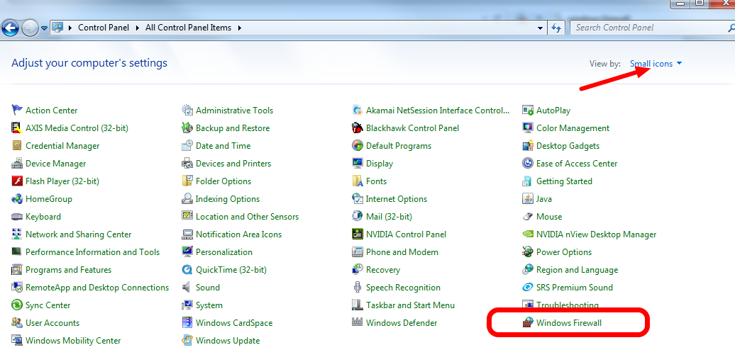This screenshot has height=362, width=735.
Task: Click the Control Panel address bar icon
Action: click(x=57, y=28)
